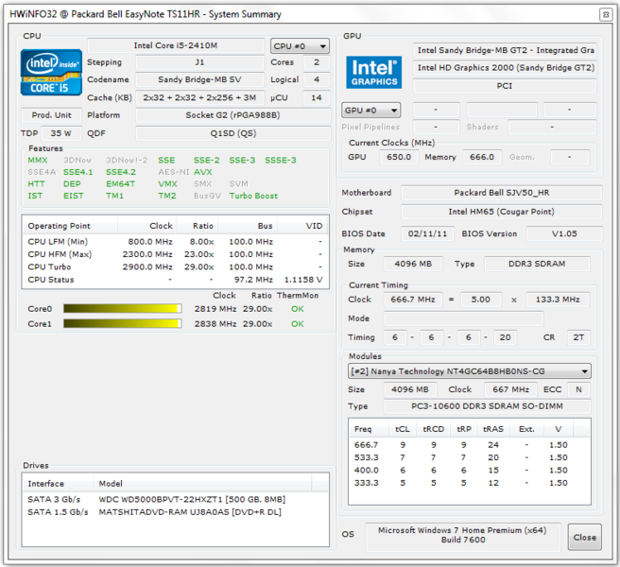Click the memory clock 666.7 MHz field
The height and width of the screenshot is (567, 620).
click(x=413, y=300)
